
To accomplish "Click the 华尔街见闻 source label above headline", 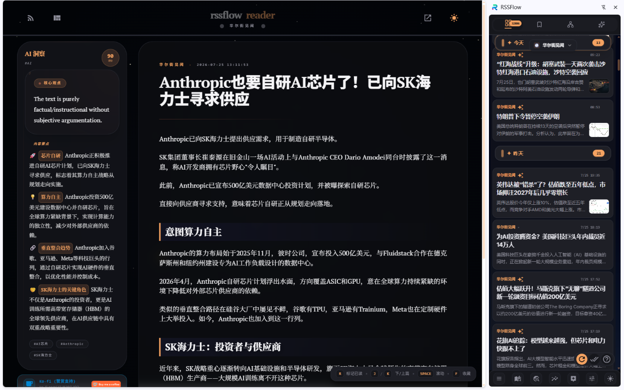I will click(x=172, y=64).
